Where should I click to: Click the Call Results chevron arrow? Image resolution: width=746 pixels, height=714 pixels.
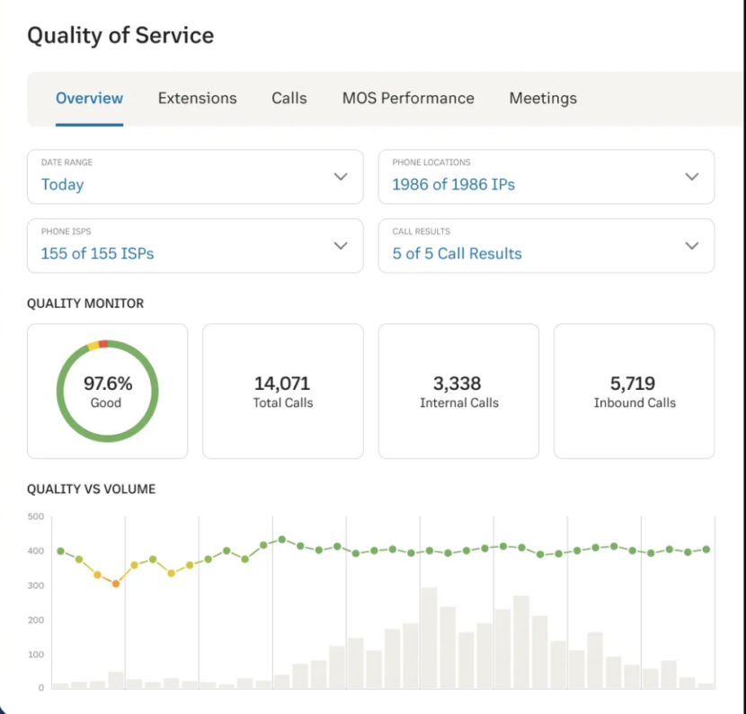point(692,245)
